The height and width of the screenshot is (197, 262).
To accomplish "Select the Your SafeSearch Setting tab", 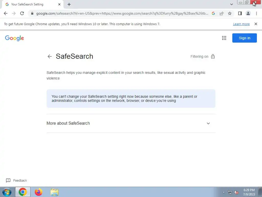I will pyautogui.click(x=32, y=4).
